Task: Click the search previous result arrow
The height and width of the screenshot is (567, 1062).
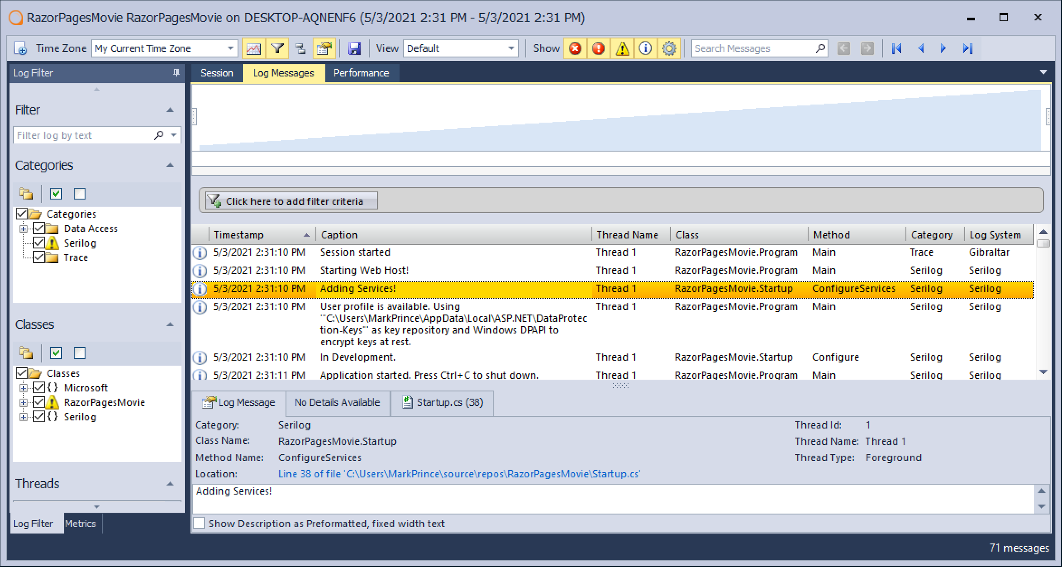Action: pos(844,48)
